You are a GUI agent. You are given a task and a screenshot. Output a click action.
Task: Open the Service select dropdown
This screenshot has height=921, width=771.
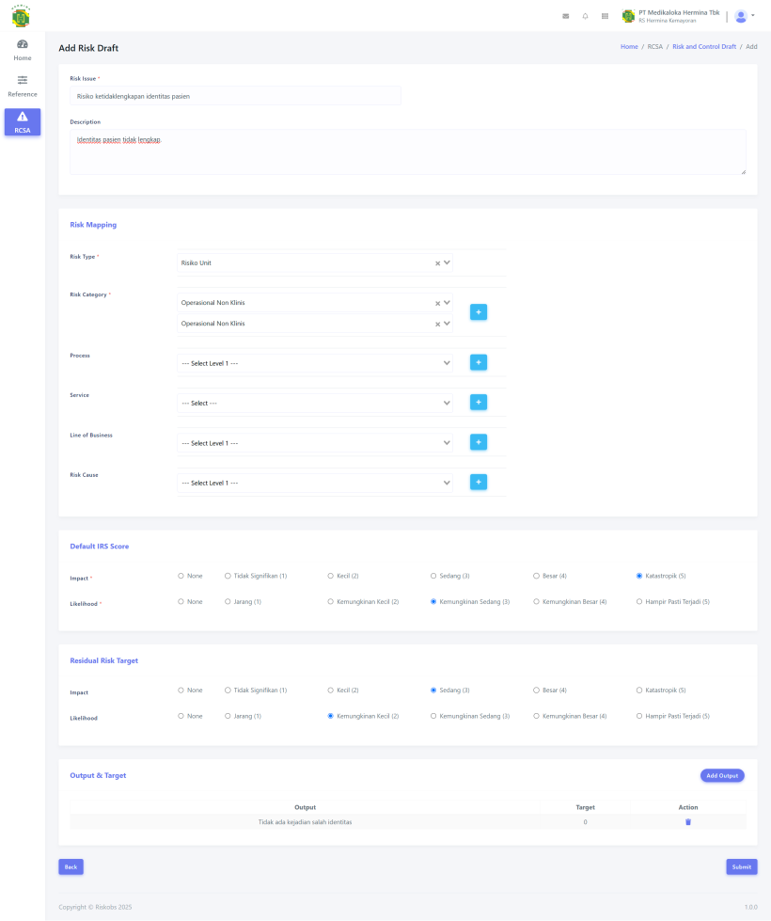315,404
